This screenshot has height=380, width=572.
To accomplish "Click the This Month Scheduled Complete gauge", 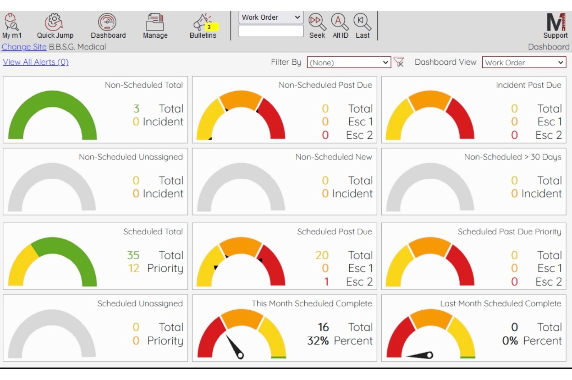I will pyautogui.click(x=242, y=333).
